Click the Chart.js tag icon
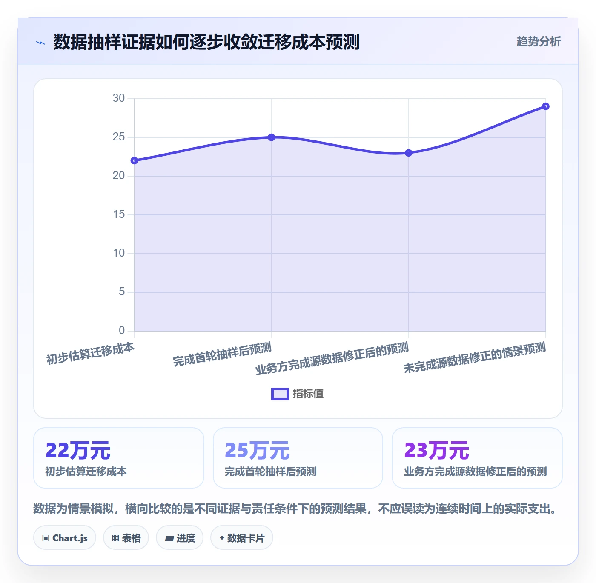This screenshot has height=583, width=596. point(46,538)
